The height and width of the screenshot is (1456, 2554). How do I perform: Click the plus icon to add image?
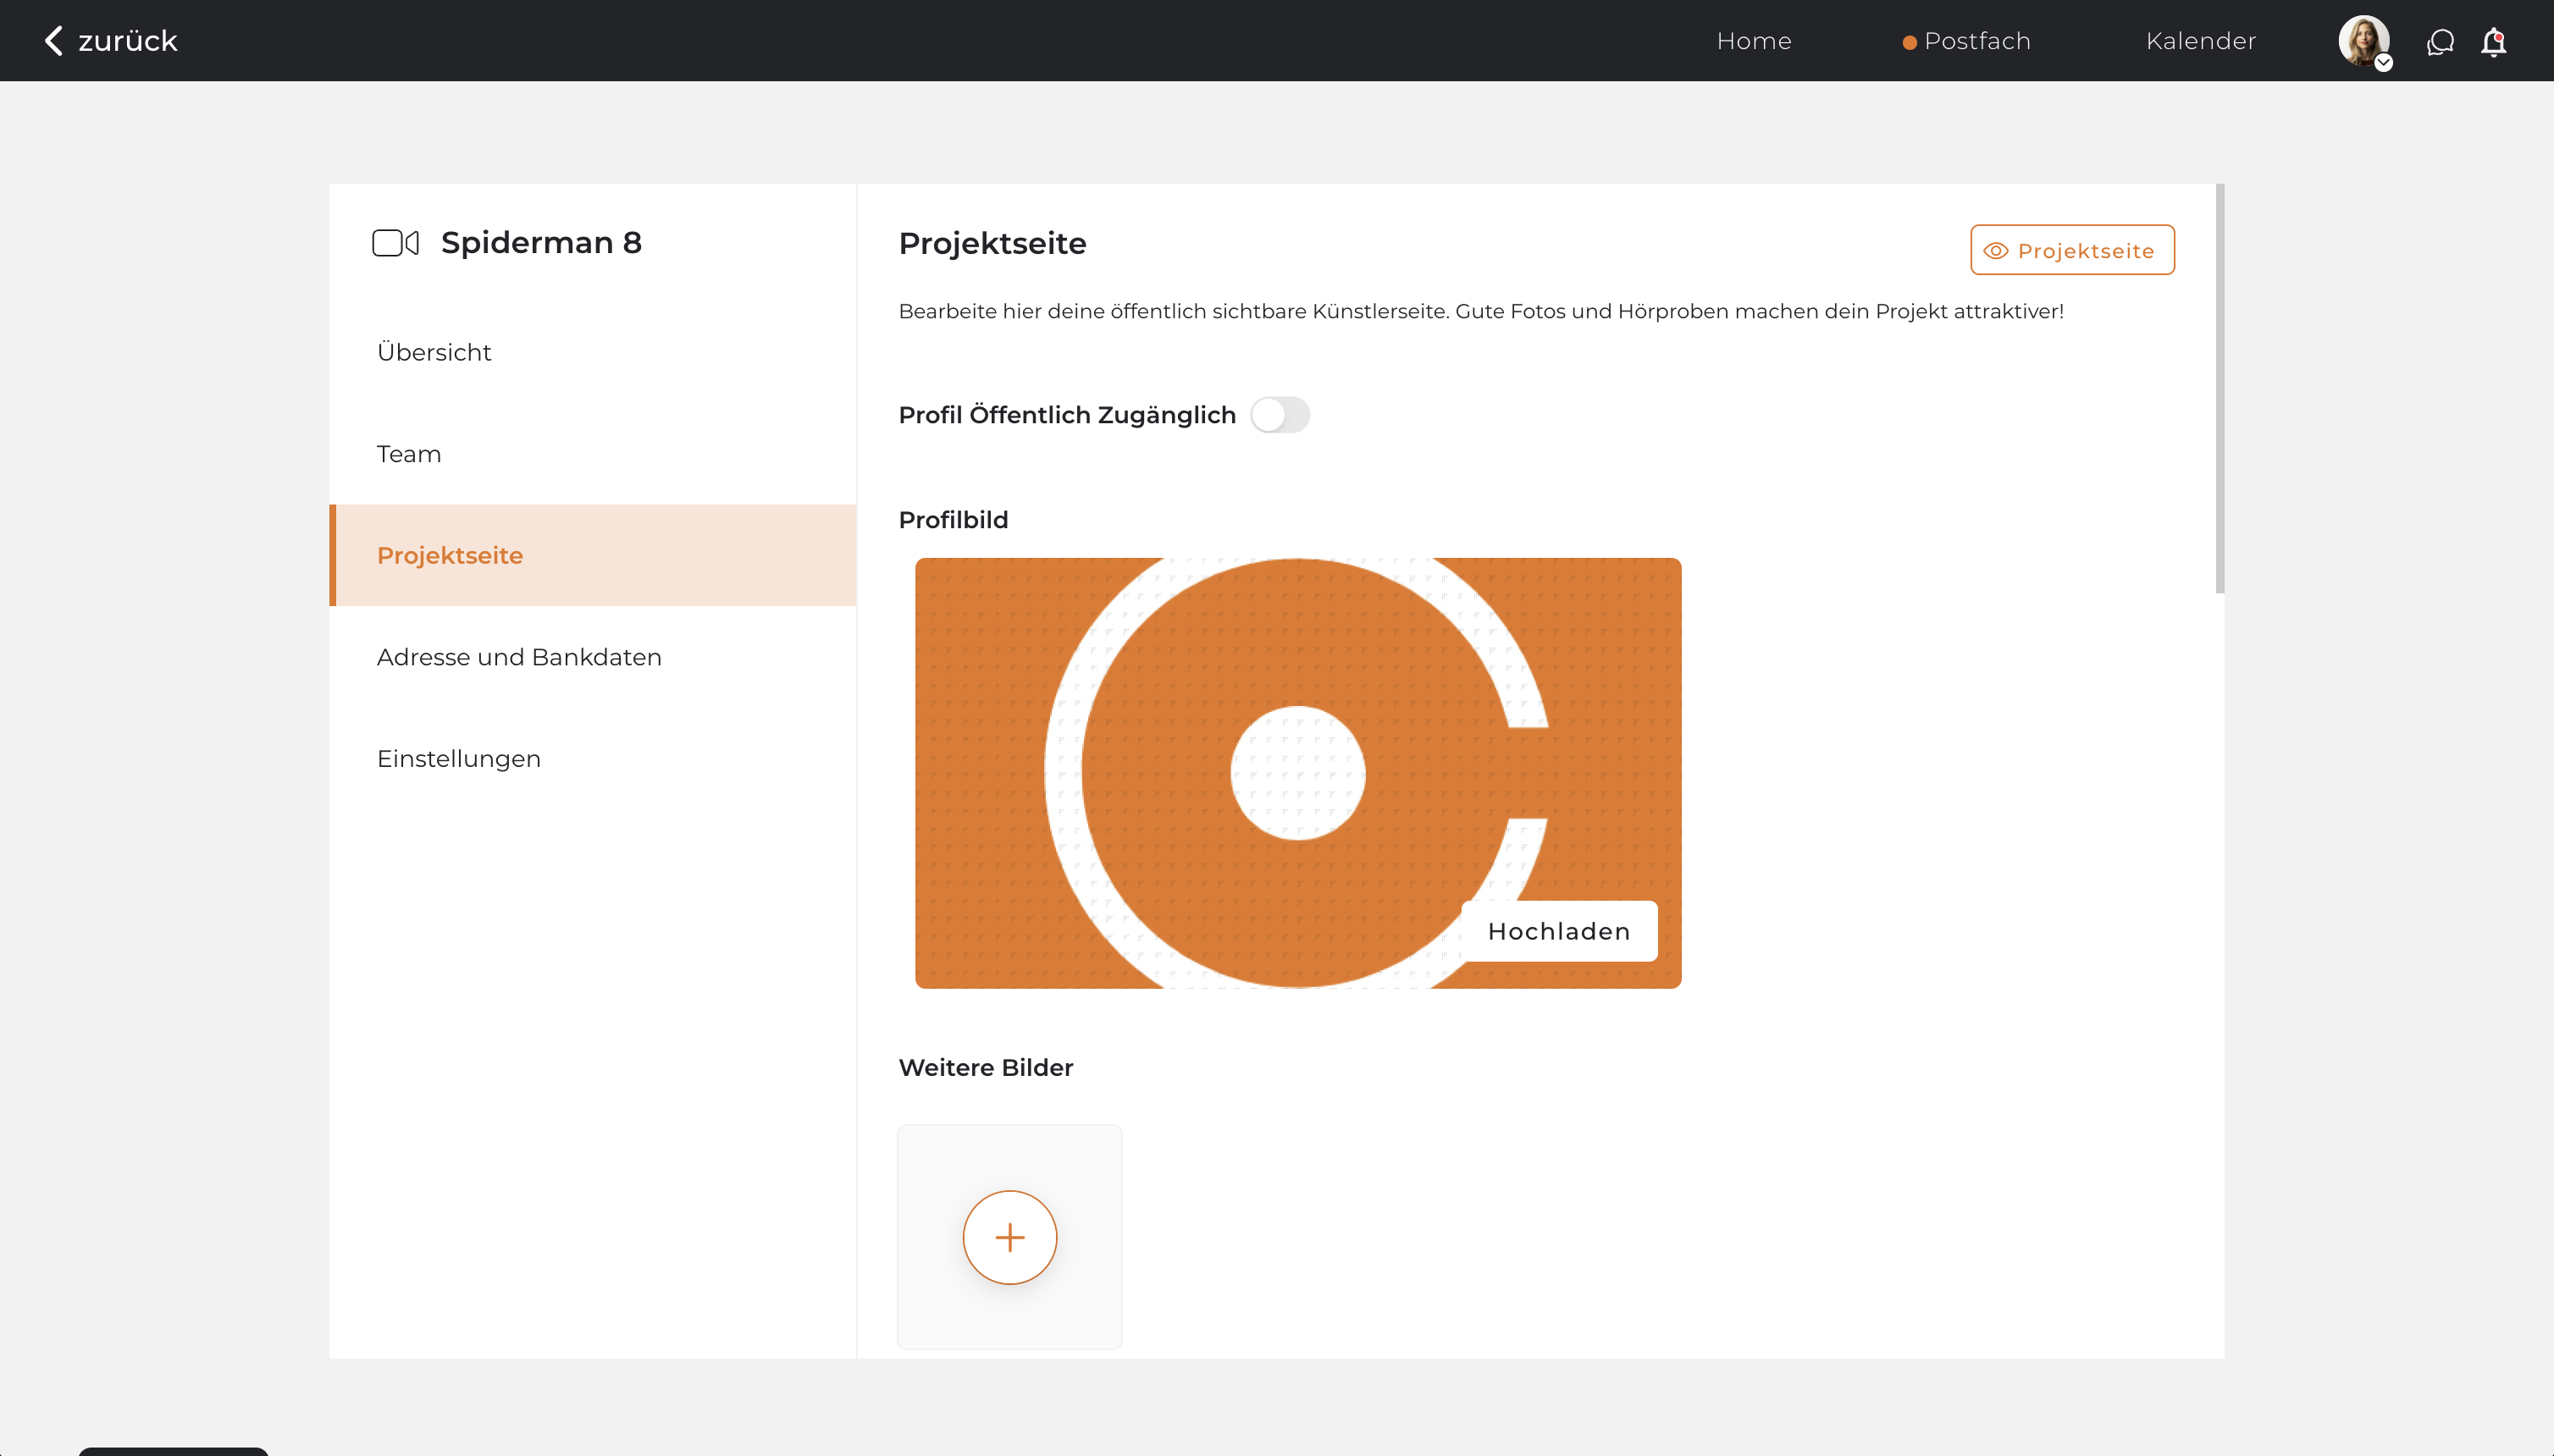[x=1009, y=1237]
